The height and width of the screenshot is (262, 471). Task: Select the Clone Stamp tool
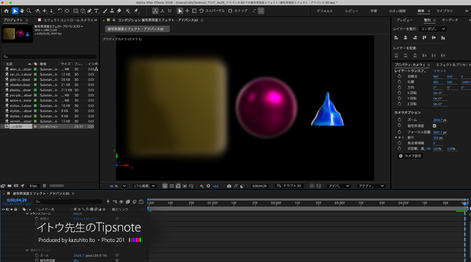112,11
